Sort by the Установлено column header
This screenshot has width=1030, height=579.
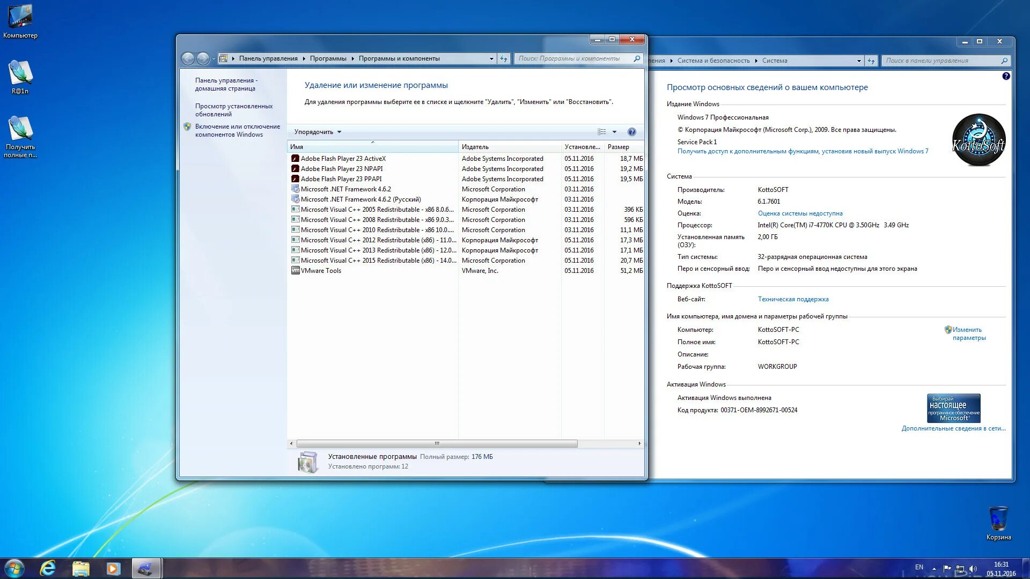point(583,146)
